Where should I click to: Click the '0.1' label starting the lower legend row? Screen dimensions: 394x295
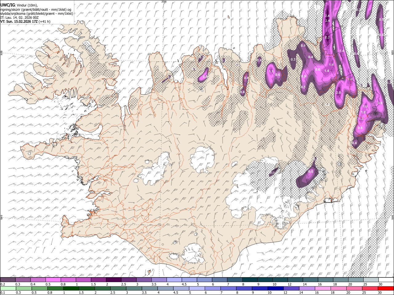(2, 293)
